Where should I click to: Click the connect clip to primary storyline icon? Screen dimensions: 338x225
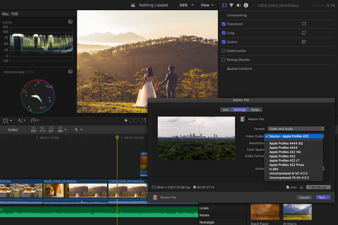(33, 129)
